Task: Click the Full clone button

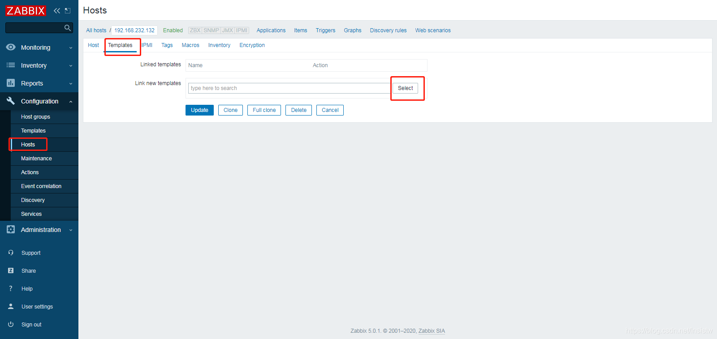Action: [264, 110]
